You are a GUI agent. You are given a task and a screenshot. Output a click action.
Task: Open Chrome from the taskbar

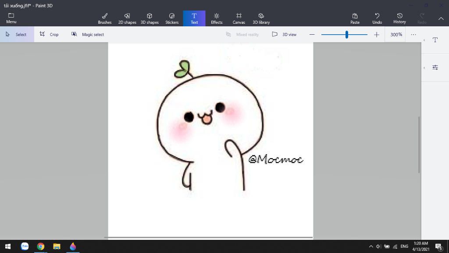pyautogui.click(x=41, y=246)
